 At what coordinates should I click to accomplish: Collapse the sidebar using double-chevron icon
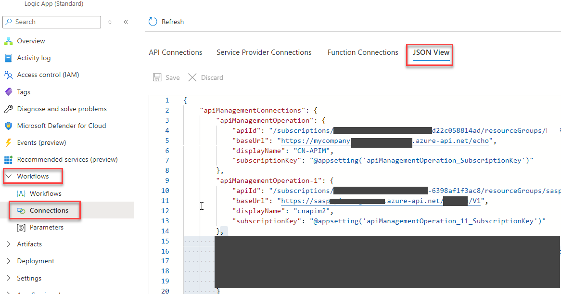(126, 22)
